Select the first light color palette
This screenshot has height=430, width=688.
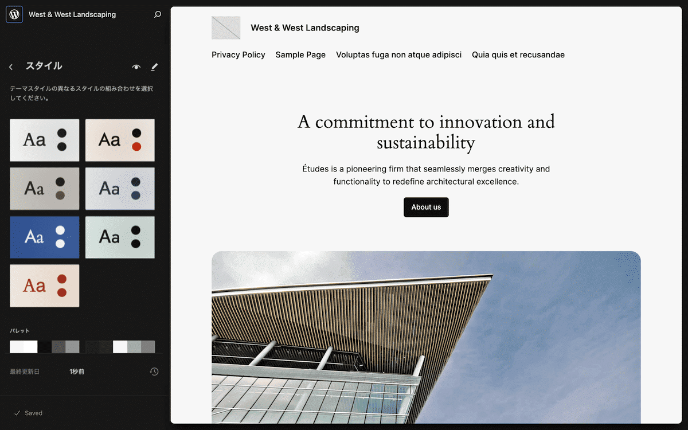[x=45, y=347]
